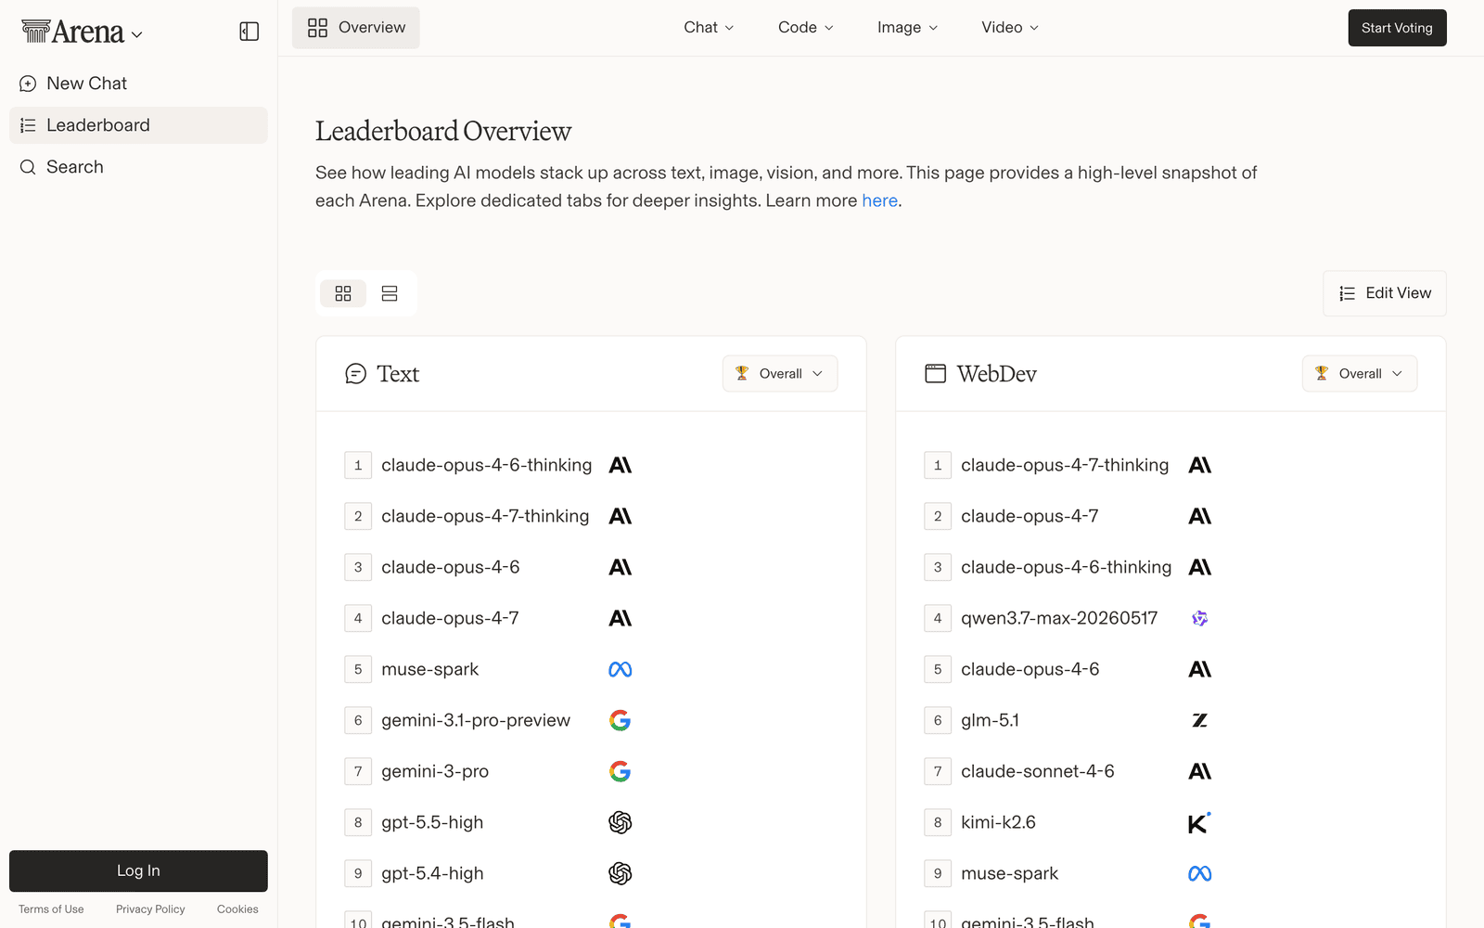Click Anthropic logo beside WebDev claude-opus-4-6
This screenshot has width=1484, height=928.
[1200, 669]
